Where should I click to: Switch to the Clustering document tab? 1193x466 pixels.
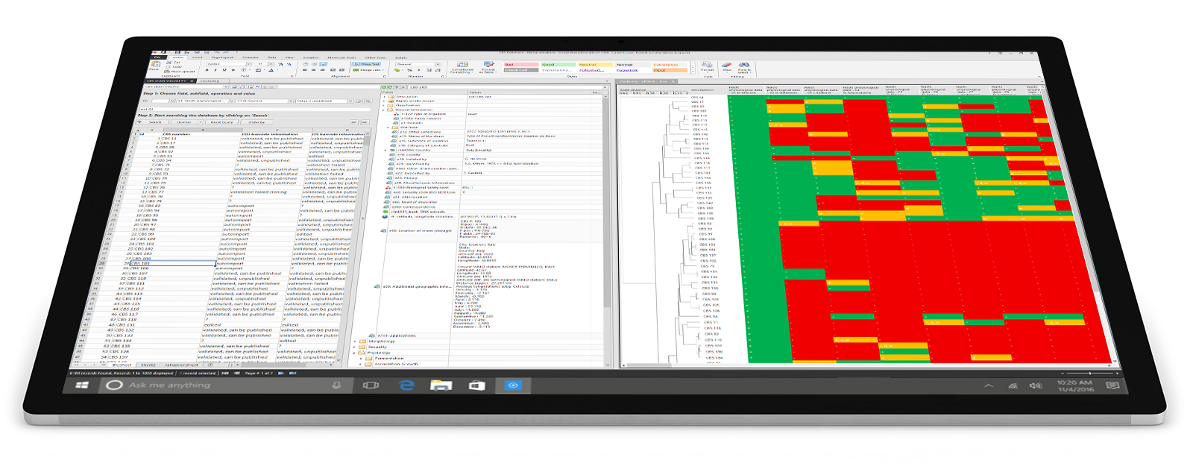click(210, 81)
